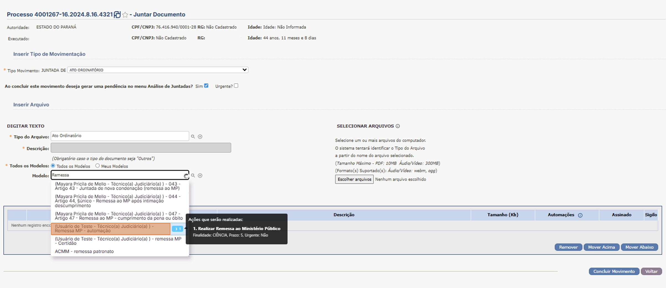Click Mover Acima button
The height and width of the screenshot is (288, 666).
tap(601, 247)
